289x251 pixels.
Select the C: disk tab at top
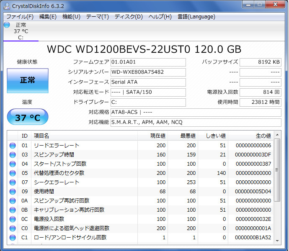coord(21,31)
